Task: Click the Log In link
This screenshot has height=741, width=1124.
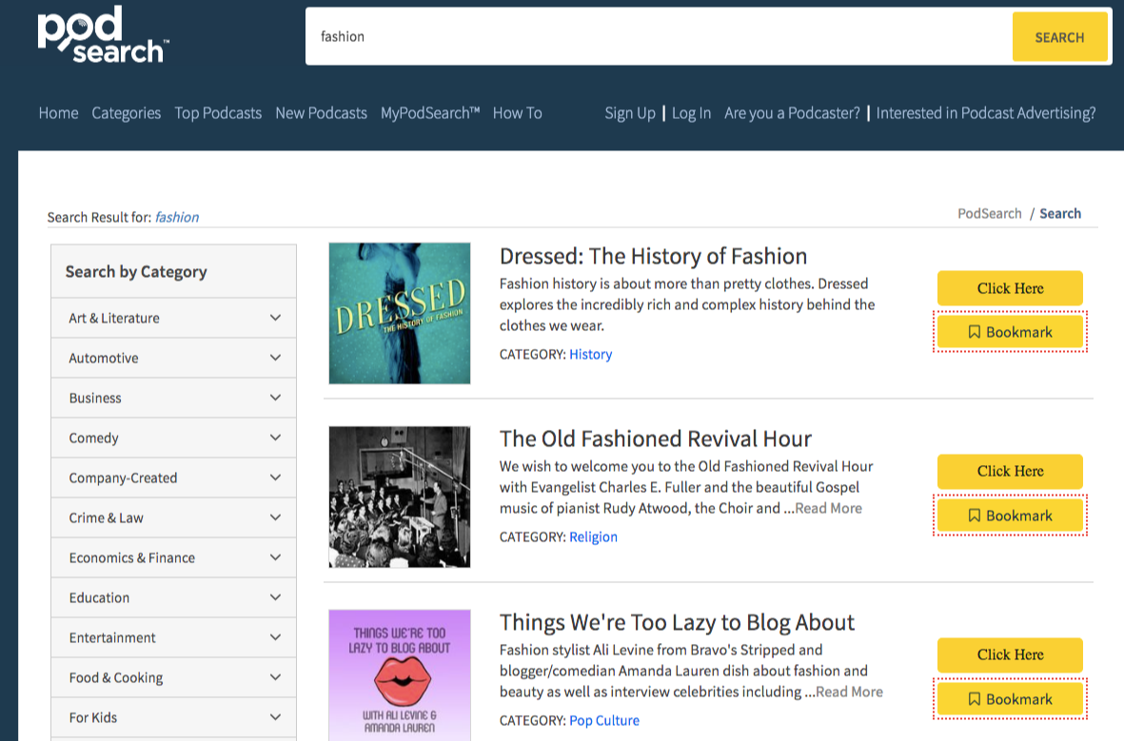Action: [691, 113]
